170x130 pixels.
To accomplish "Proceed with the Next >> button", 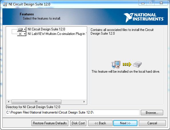I will pyautogui.click(x=125, y=123).
